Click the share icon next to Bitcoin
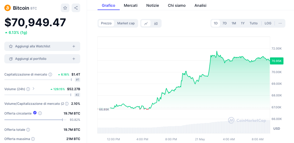 pyautogui.click(x=76, y=8)
